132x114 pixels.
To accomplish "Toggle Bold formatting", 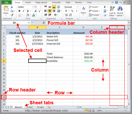I will pos(19,11).
